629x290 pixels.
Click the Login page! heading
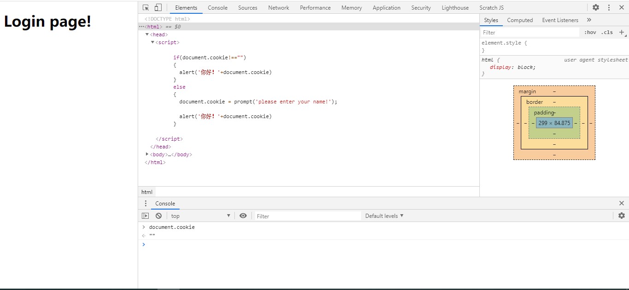pyautogui.click(x=47, y=22)
